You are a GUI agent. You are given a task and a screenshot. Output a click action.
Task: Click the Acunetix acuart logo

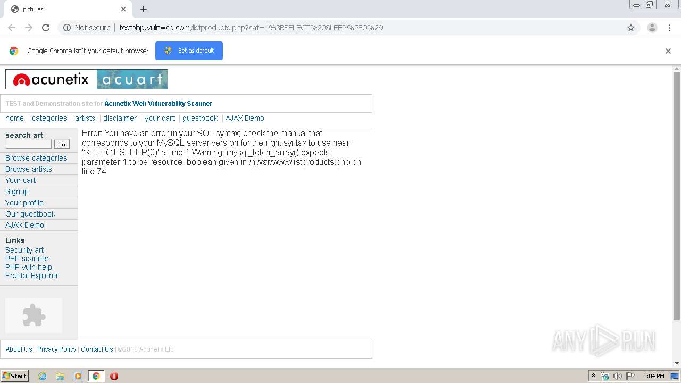[87, 79]
